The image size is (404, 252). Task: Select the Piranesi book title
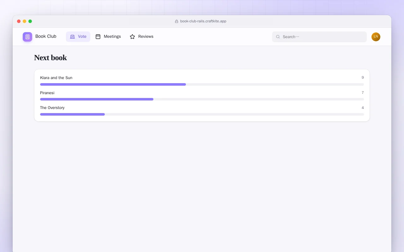(x=47, y=93)
